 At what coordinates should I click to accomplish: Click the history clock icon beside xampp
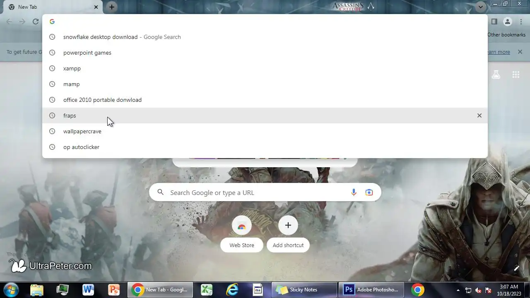[52, 68]
